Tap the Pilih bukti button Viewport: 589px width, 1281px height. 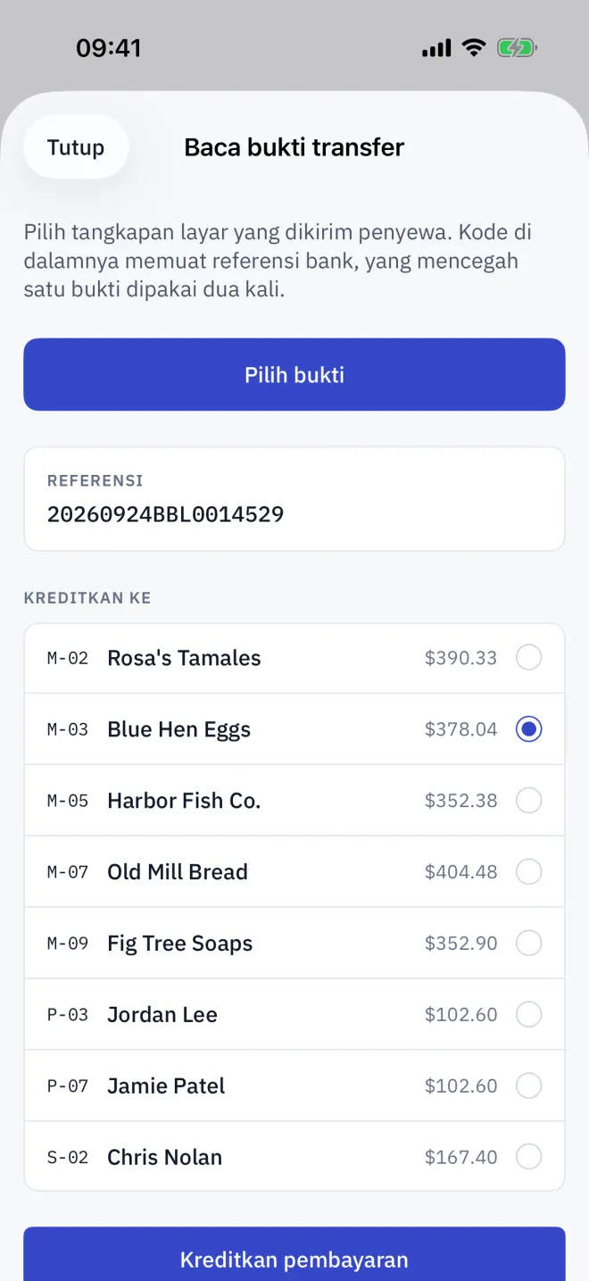(294, 375)
